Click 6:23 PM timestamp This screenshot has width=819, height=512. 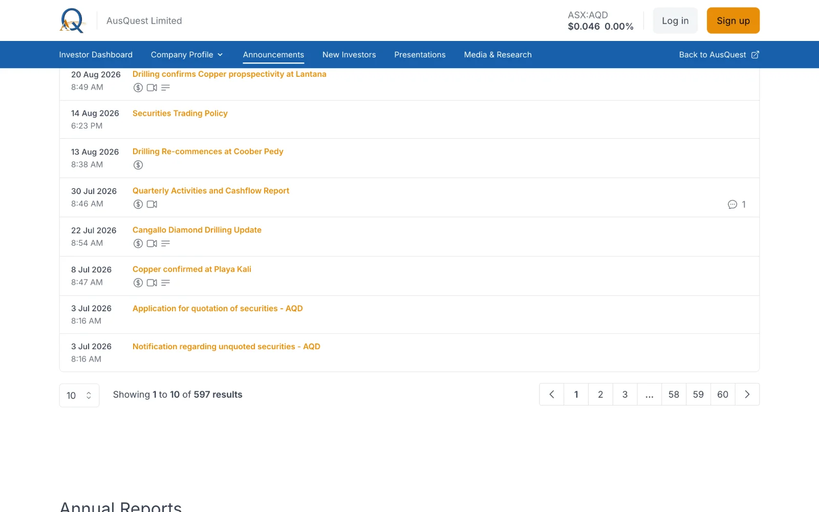(87, 126)
